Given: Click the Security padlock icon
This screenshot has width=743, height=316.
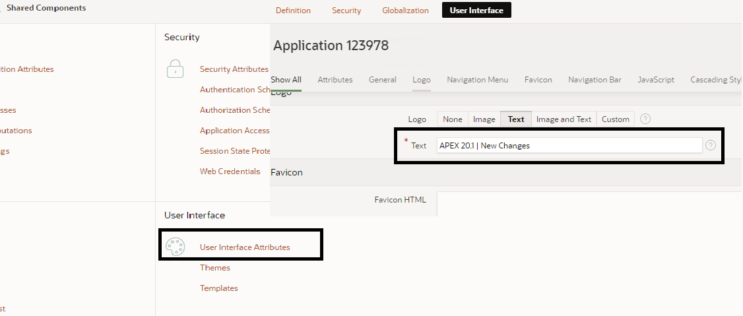Looking at the screenshot, I should pyautogui.click(x=176, y=69).
